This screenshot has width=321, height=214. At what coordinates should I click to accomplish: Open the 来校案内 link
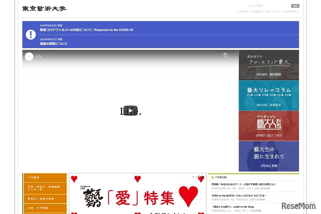click(257, 12)
